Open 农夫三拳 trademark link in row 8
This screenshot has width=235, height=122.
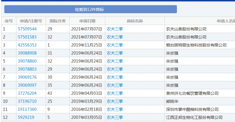115,85
